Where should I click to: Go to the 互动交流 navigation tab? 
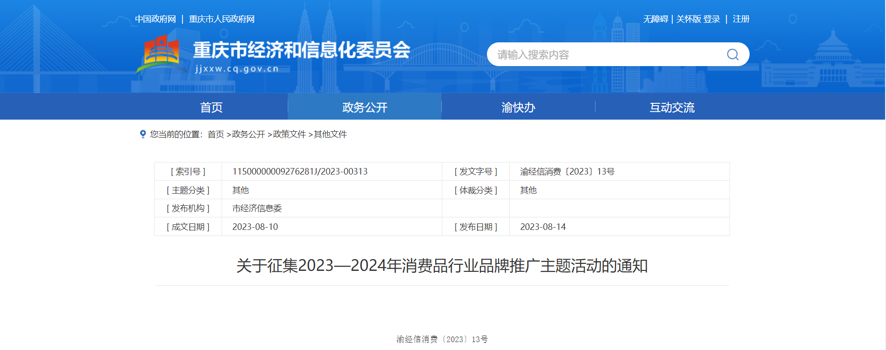click(x=672, y=107)
